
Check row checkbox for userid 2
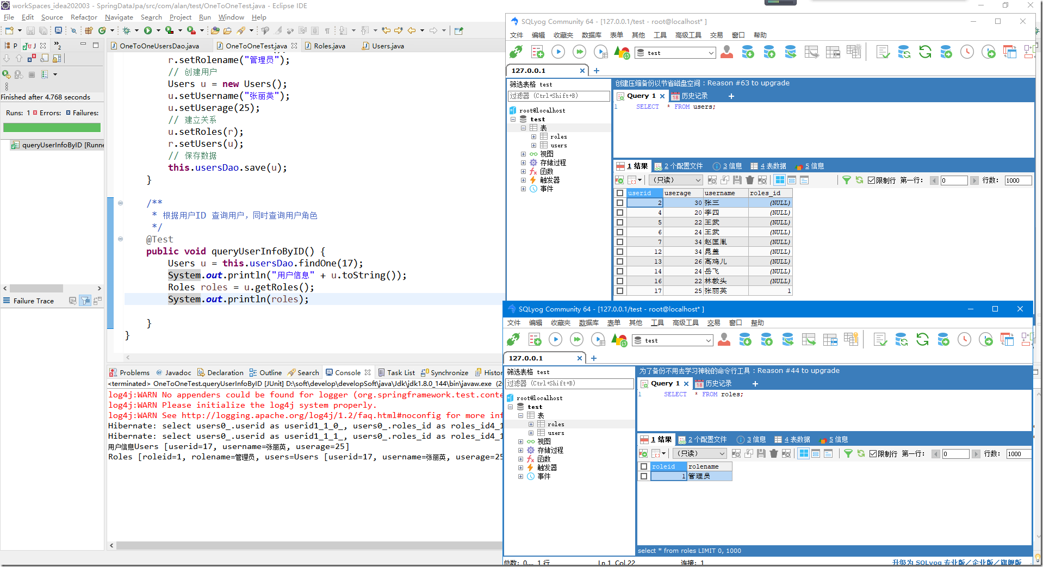(619, 203)
